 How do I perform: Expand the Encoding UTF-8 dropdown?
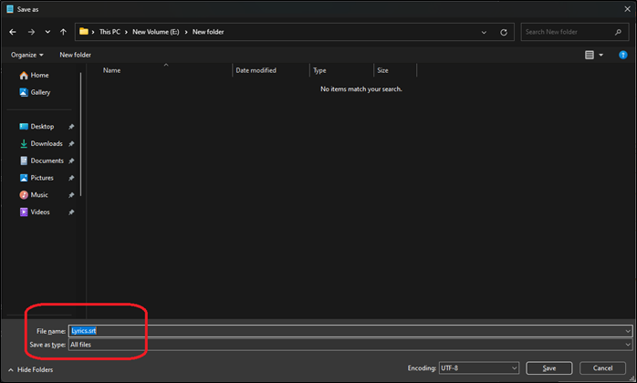(x=477, y=368)
